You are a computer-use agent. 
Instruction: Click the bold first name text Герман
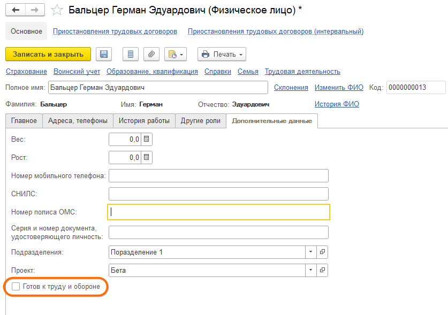151,104
